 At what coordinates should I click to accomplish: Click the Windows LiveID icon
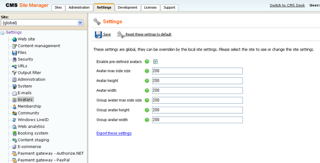14,120
